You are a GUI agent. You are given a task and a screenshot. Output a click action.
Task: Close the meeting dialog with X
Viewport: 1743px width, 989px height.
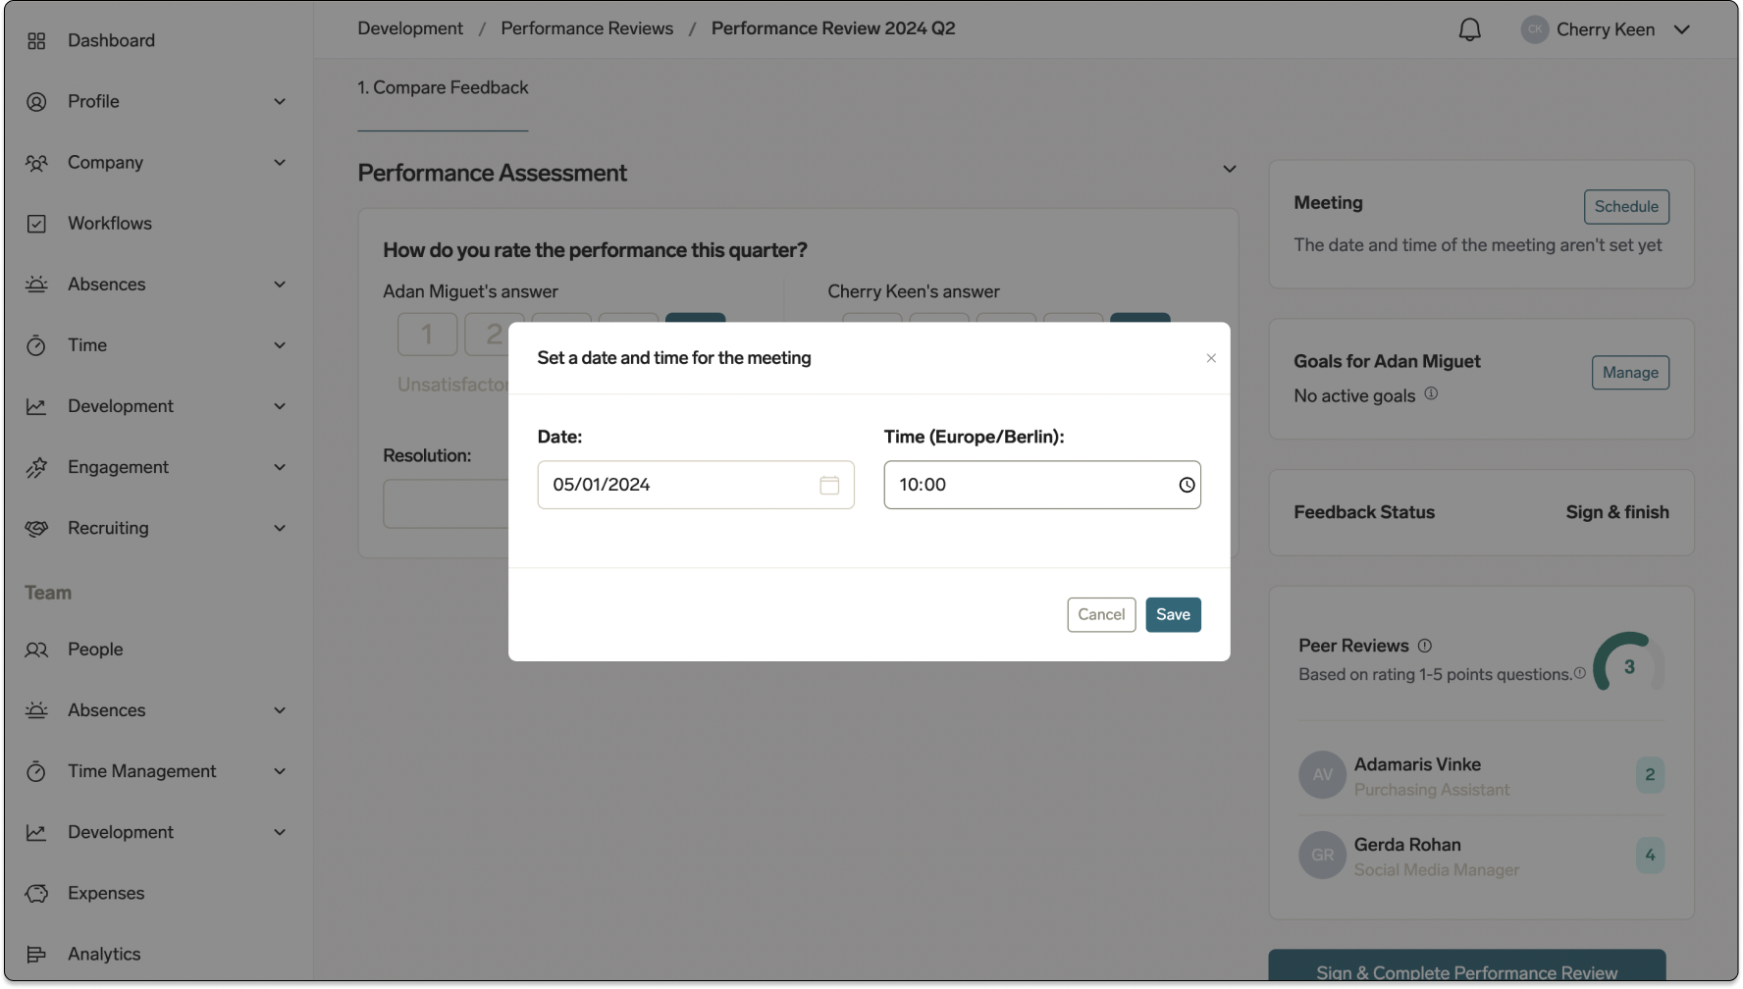click(x=1211, y=358)
